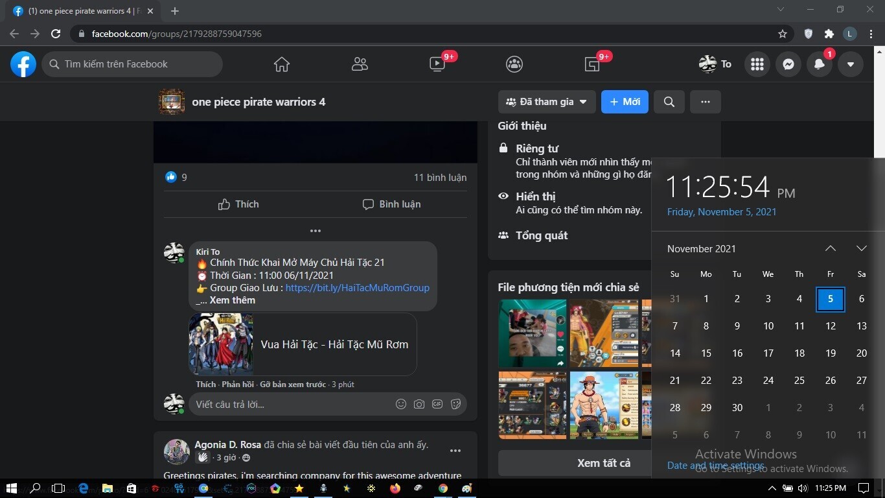The image size is (885, 498).
Task: Open Messenger chats
Action: (x=788, y=64)
